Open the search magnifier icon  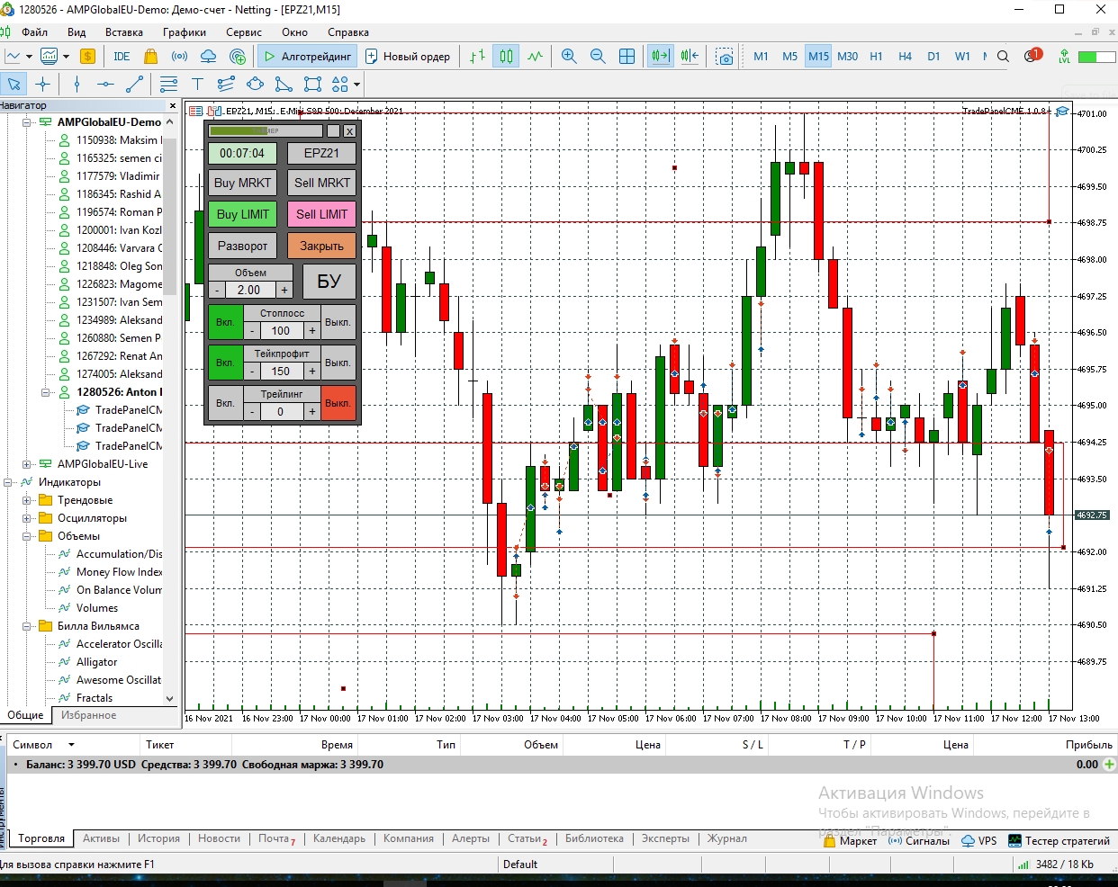click(1003, 56)
